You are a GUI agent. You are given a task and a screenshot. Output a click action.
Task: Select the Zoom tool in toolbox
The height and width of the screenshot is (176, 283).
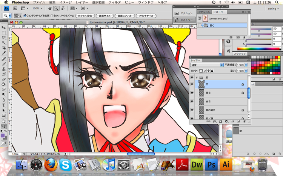tap(4, 126)
